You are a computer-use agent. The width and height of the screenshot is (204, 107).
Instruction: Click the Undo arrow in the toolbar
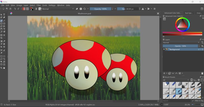pyautogui.click(x=15, y=9)
